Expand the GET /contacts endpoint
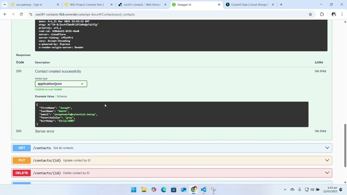The image size is (347, 195). tap(172, 148)
